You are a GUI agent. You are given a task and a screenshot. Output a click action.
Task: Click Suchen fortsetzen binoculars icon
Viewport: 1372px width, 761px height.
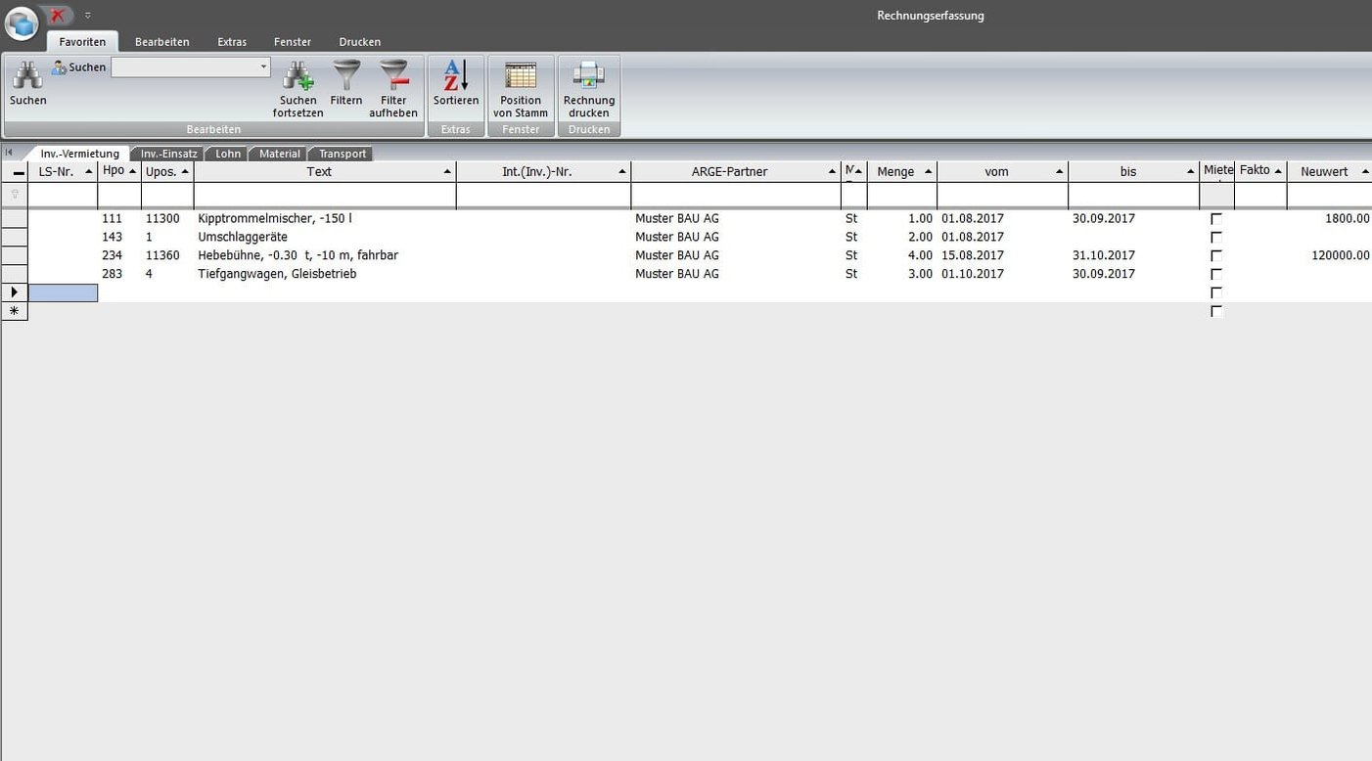297,76
